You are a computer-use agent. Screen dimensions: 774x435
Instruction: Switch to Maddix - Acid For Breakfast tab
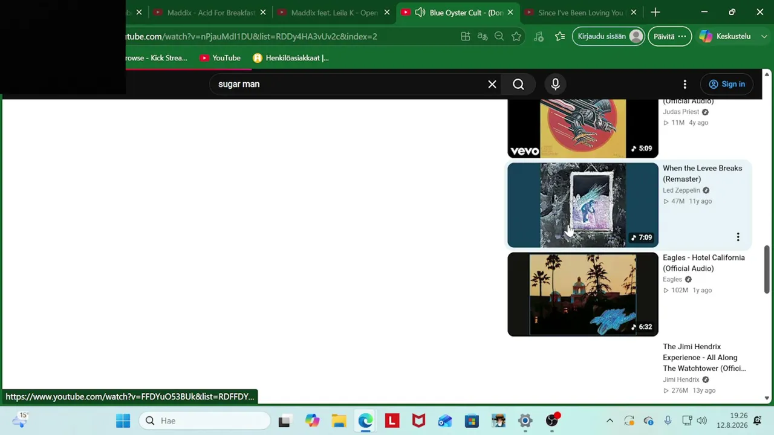pyautogui.click(x=210, y=12)
